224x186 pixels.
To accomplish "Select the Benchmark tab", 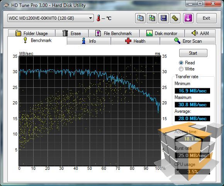I will [x=37, y=40].
